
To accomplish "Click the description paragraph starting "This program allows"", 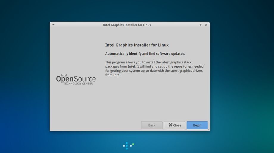I will (154, 68).
